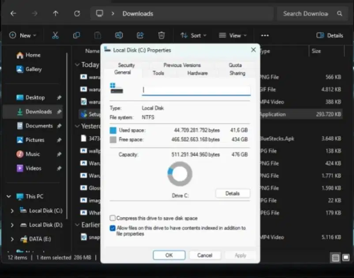Open the Sort dropdown
This screenshot has width=354, height=278.
click(193, 35)
